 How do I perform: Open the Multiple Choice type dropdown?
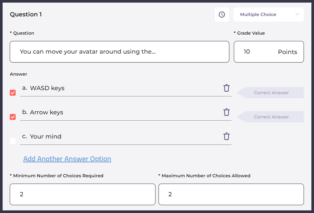pos(268,15)
